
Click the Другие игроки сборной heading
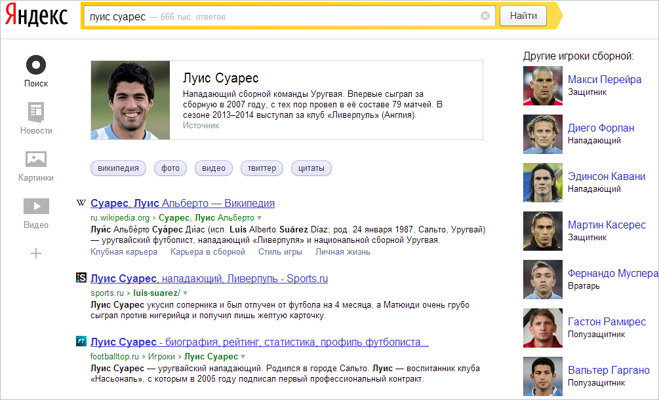coord(578,56)
